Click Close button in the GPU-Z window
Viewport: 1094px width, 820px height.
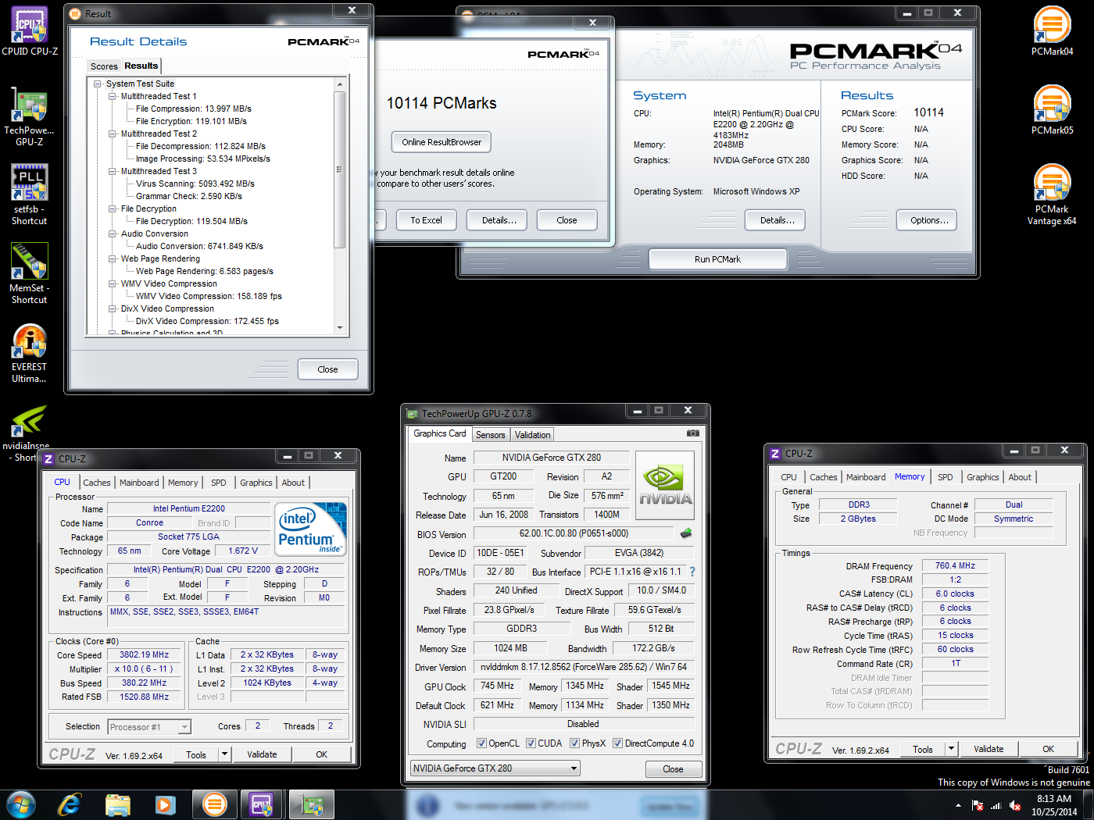coord(673,769)
